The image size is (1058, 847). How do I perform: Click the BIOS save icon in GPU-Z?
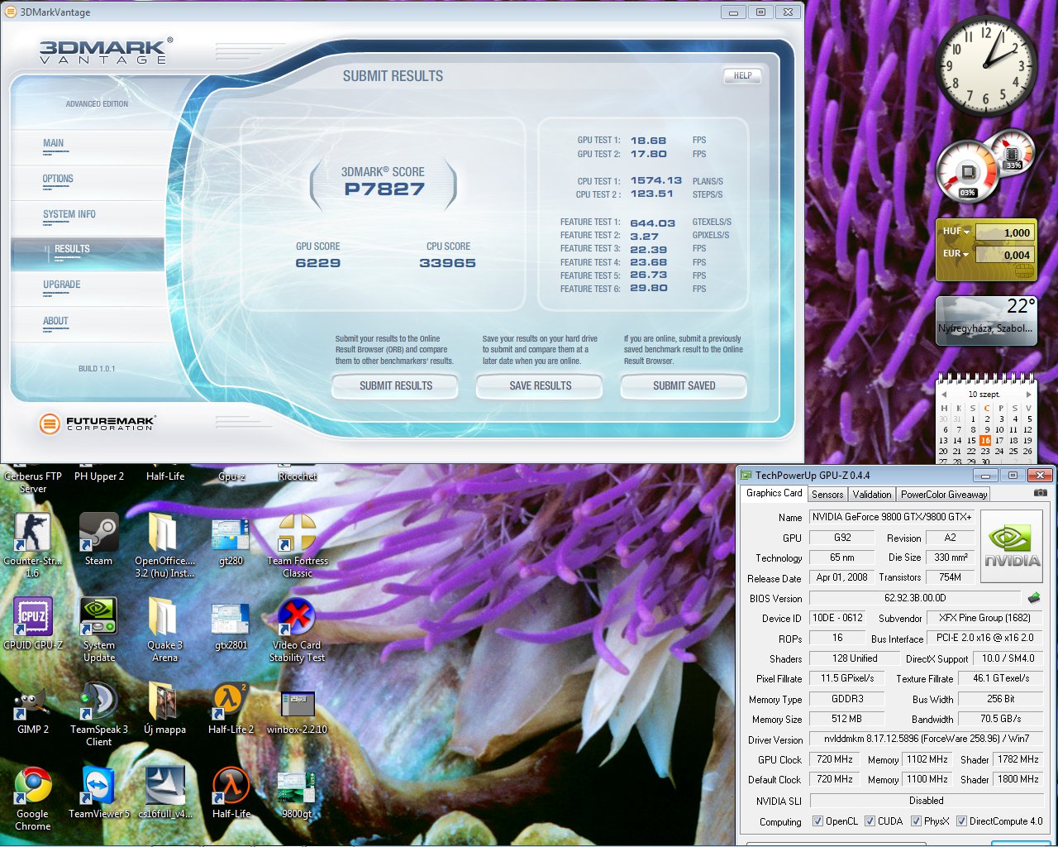(1033, 597)
